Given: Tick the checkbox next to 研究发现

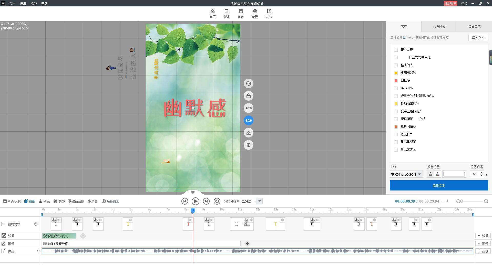Looking at the screenshot, I should [396, 50].
